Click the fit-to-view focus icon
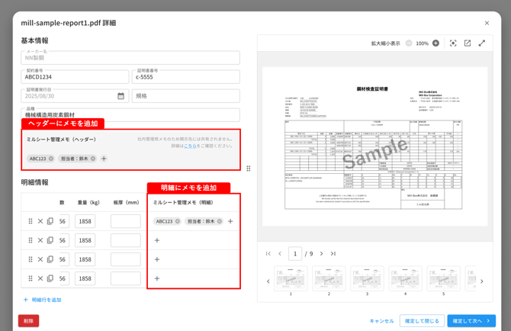This screenshot has width=511, height=331. [453, 43]
